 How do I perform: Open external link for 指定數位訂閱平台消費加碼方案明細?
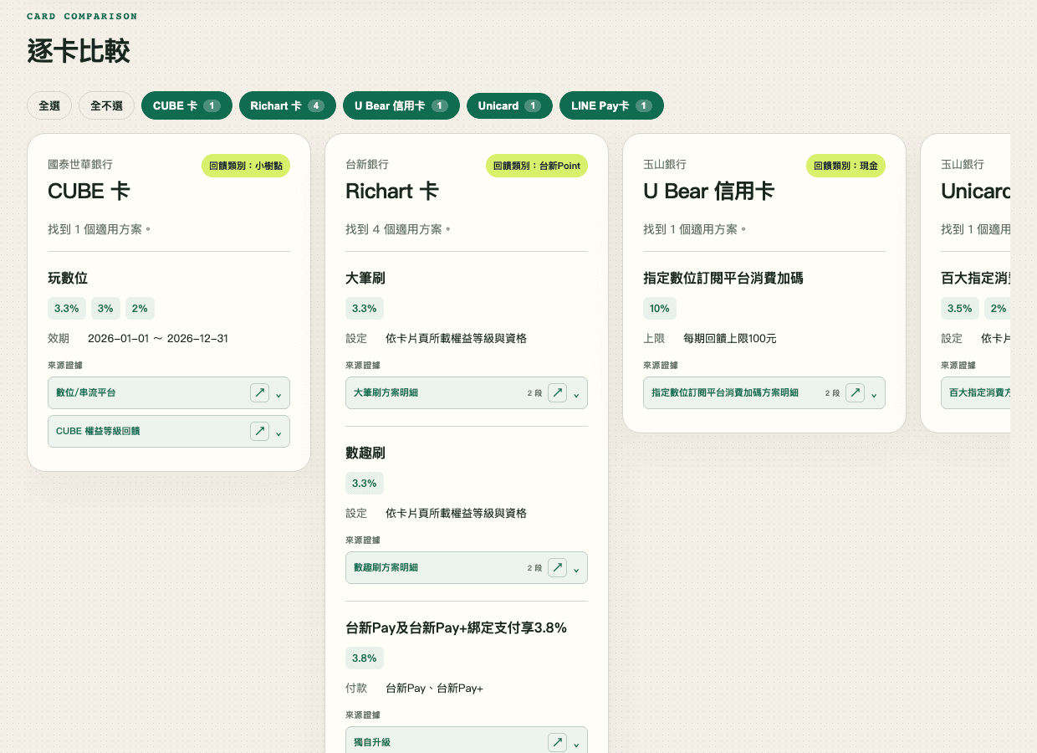(856, 392)
